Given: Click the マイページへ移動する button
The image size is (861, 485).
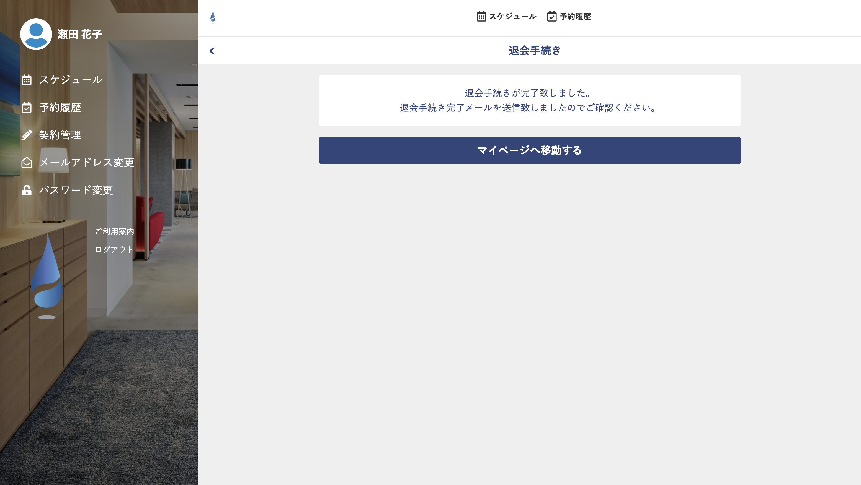Looking at the screenshot, I should click(529, 150).
